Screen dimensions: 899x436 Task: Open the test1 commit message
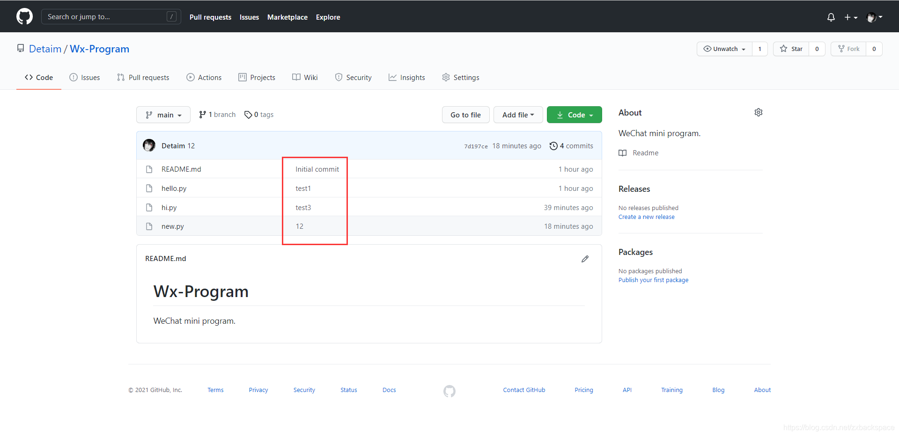(303, 189)
